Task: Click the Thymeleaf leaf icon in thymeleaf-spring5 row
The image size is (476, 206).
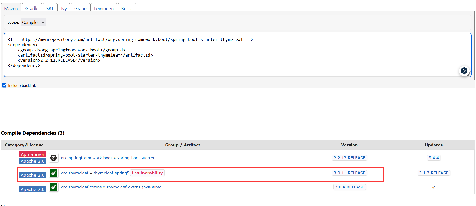Action: 54,173
